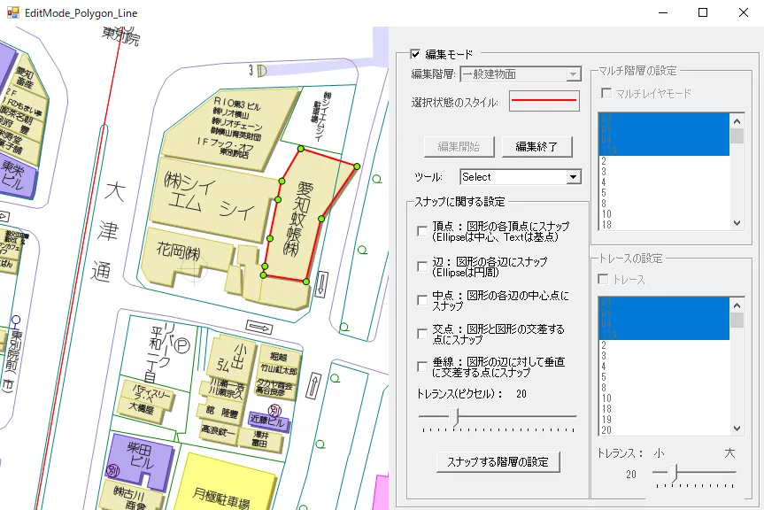Click the red 選択状態のスタイル line swatch
The height and width of the screenshot is (510, 764).
[x=543, y=102]
